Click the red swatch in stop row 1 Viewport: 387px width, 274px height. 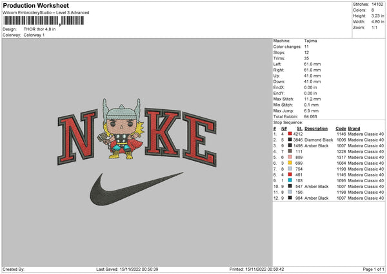pos(290,134)
